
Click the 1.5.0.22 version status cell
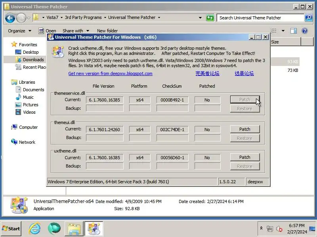coord(231,182)
